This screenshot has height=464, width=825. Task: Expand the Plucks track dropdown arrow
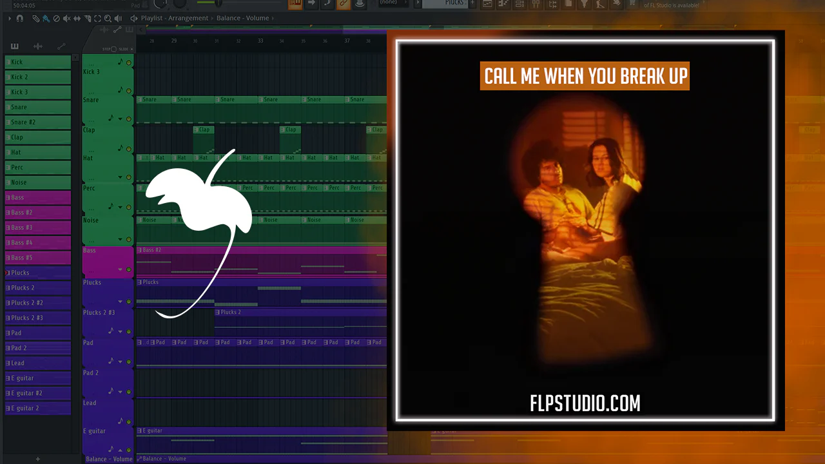coord(120,302)
